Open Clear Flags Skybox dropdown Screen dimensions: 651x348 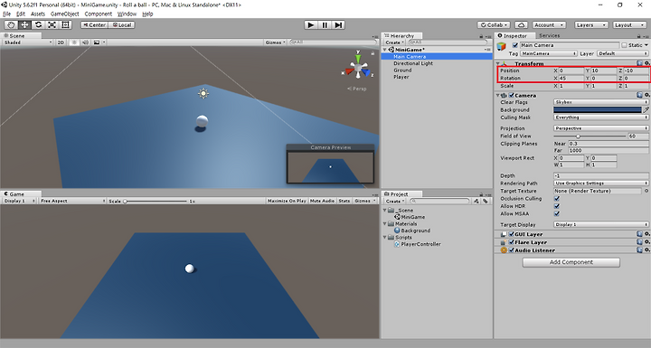(x=600, y=102)
